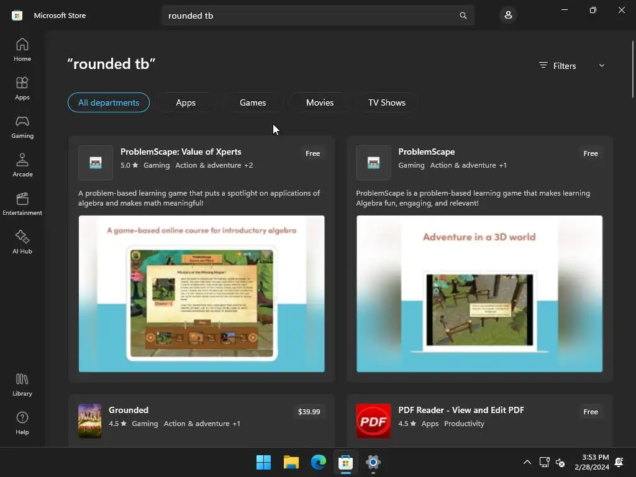Open the Arcade section
The height and width of the screenshot is (477, 636).
click(x=22, y=165)
